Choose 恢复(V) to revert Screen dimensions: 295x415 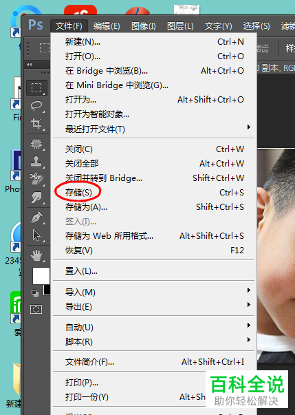(x=154, y=251)
